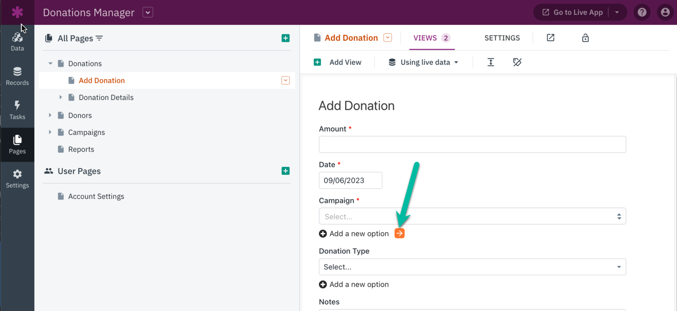
Task: Open the Data section in sidebar
Action: tap(17, 42)
